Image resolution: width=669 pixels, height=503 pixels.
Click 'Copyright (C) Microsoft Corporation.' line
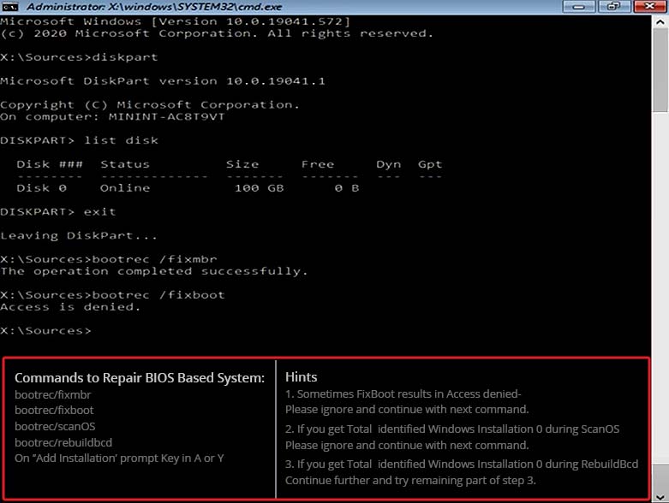(x=150, y=104)
